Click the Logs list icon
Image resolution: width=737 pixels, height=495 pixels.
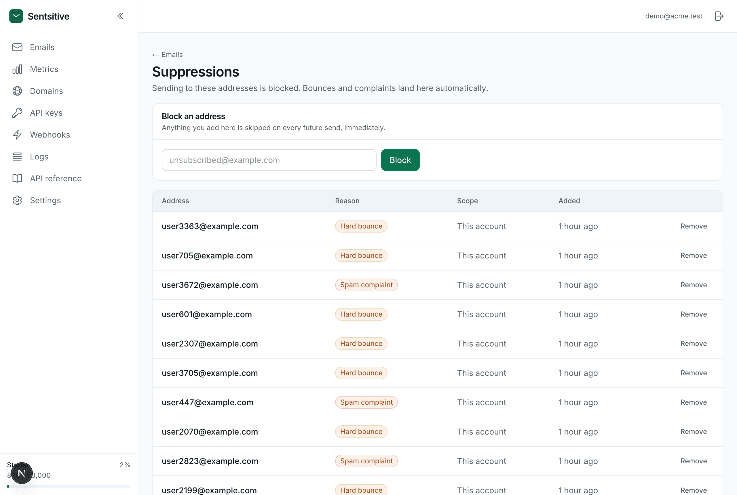(x=17, y=157)
